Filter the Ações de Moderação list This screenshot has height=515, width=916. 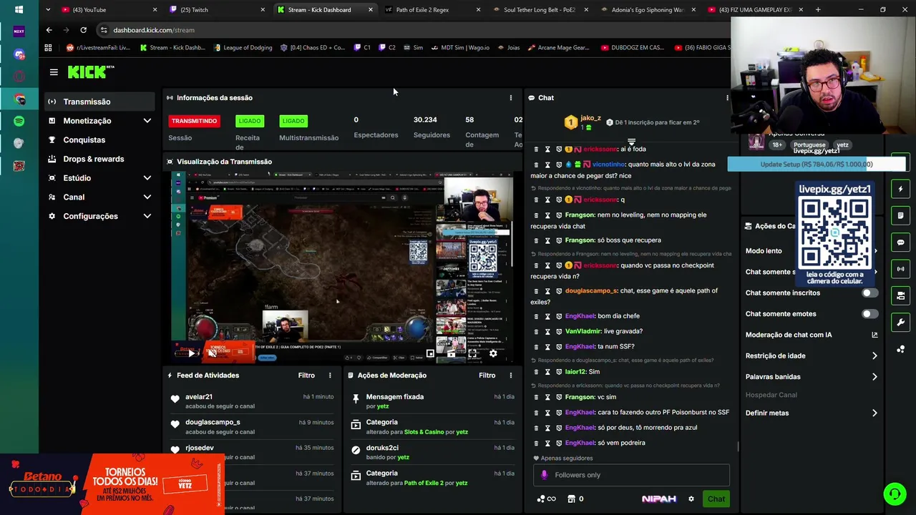[487, 376]
